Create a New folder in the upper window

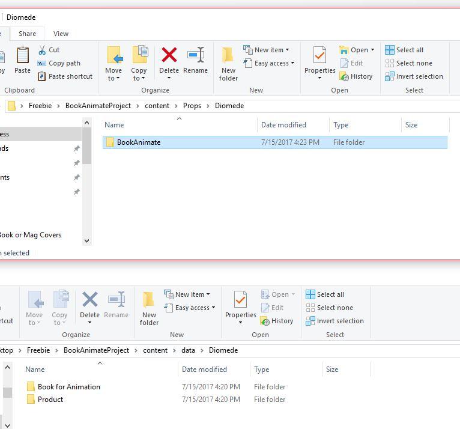tap(228, 64)
